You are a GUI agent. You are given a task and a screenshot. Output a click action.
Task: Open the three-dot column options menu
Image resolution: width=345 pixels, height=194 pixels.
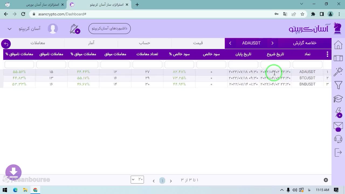pos(327,54)
